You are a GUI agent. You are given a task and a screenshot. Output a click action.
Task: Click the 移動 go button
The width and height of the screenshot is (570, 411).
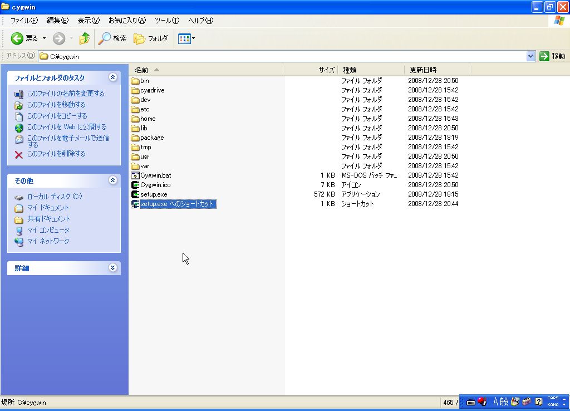tap(553, 56)
